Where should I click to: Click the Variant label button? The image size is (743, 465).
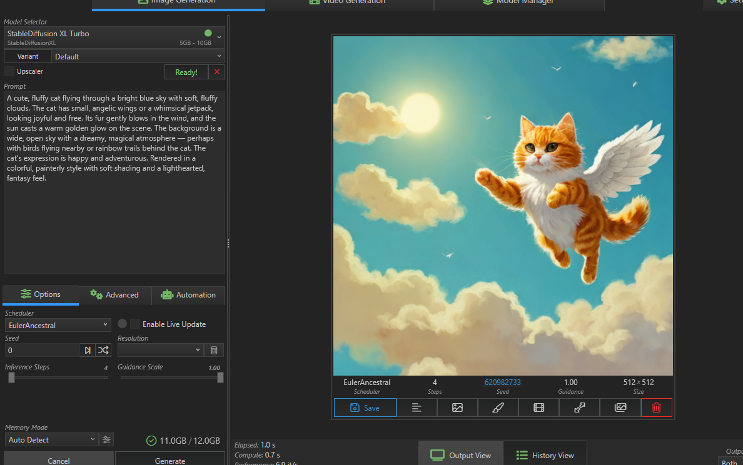28,56
